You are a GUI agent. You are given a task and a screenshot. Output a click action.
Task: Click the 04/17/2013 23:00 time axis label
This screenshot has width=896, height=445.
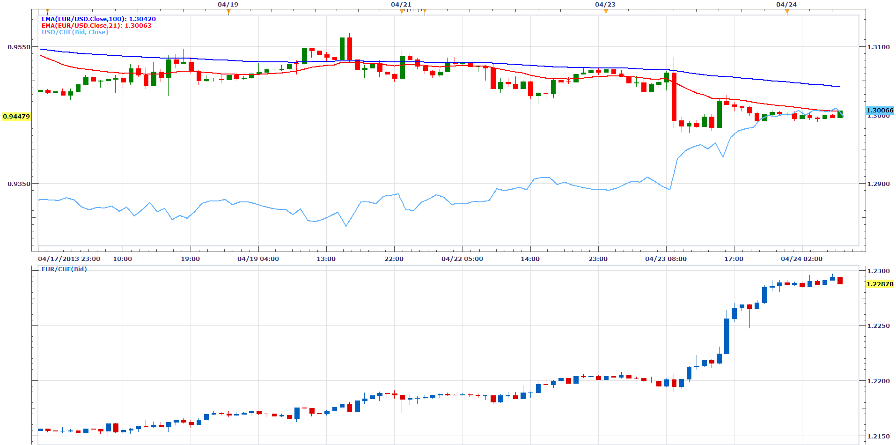(69, 259)
